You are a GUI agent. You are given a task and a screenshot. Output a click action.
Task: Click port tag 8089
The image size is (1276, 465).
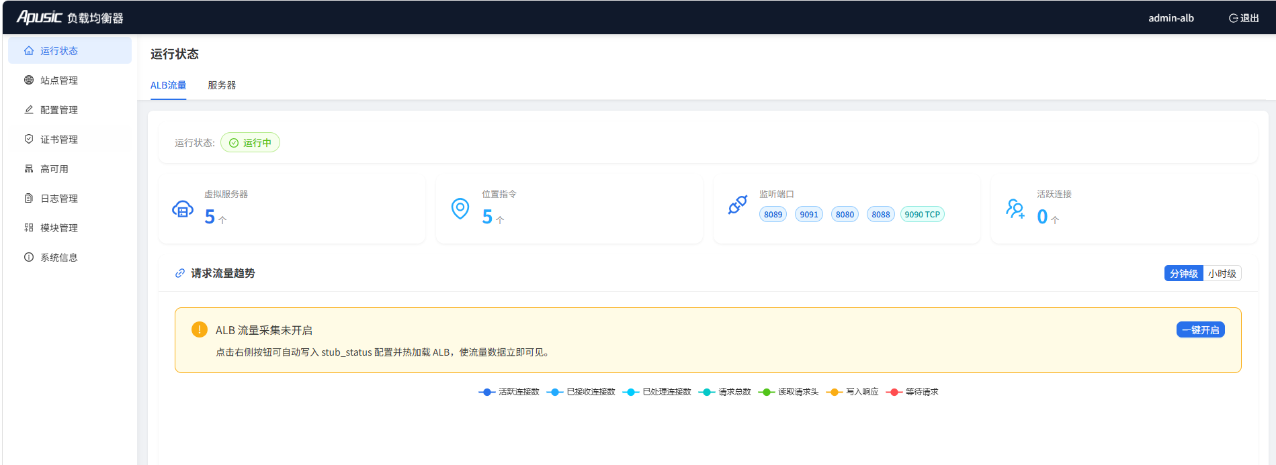pyautogui.click(x=773, y=215)
